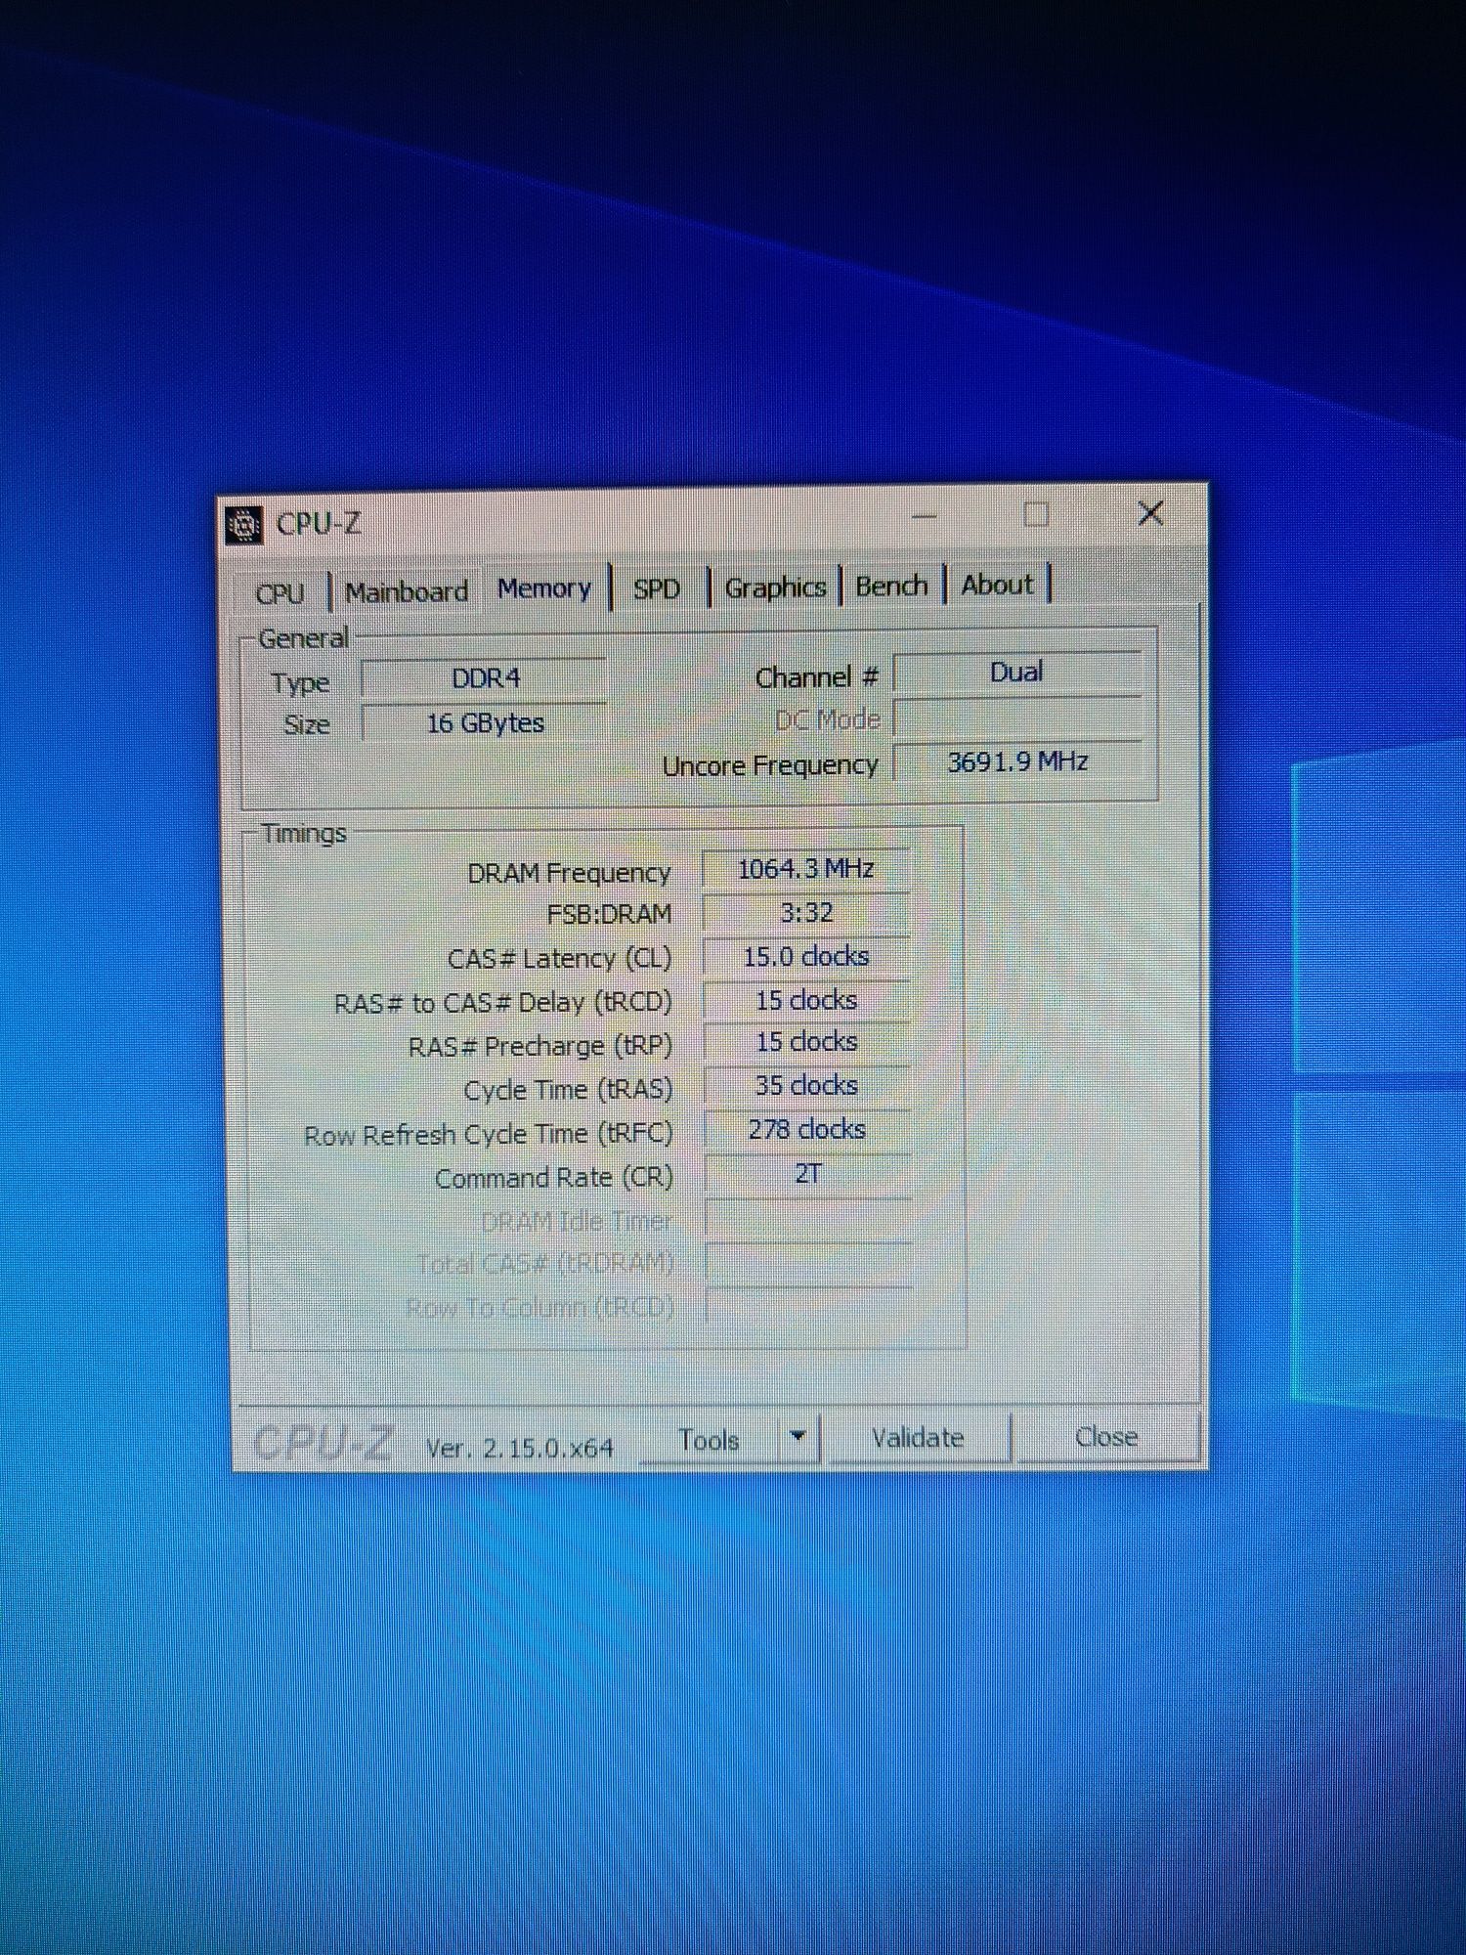The height and width of the screenshot is (1955, 1466).
Task: Click the Command Rate (CR) label
Action: pyautogui.click(x=554, y=1179)
